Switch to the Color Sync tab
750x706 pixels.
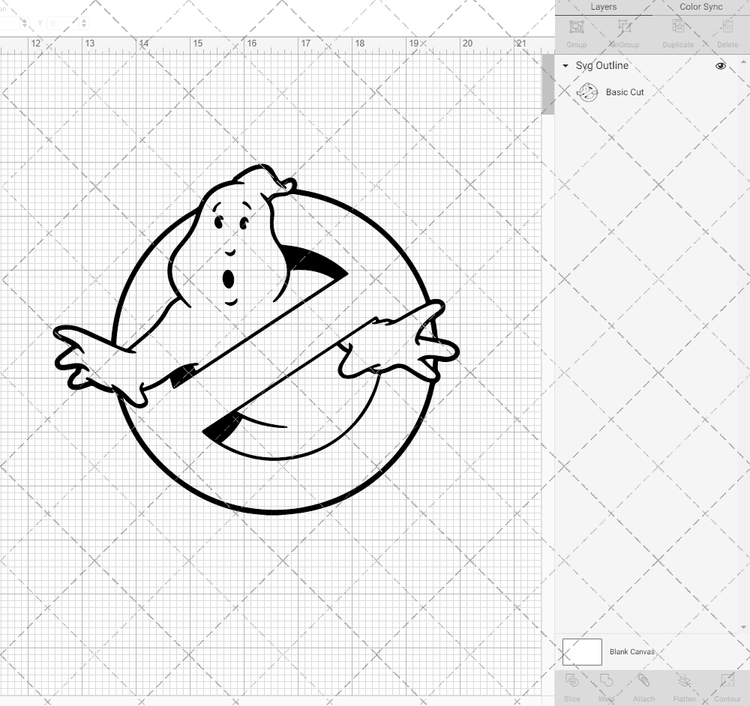[x=700, y=7]
